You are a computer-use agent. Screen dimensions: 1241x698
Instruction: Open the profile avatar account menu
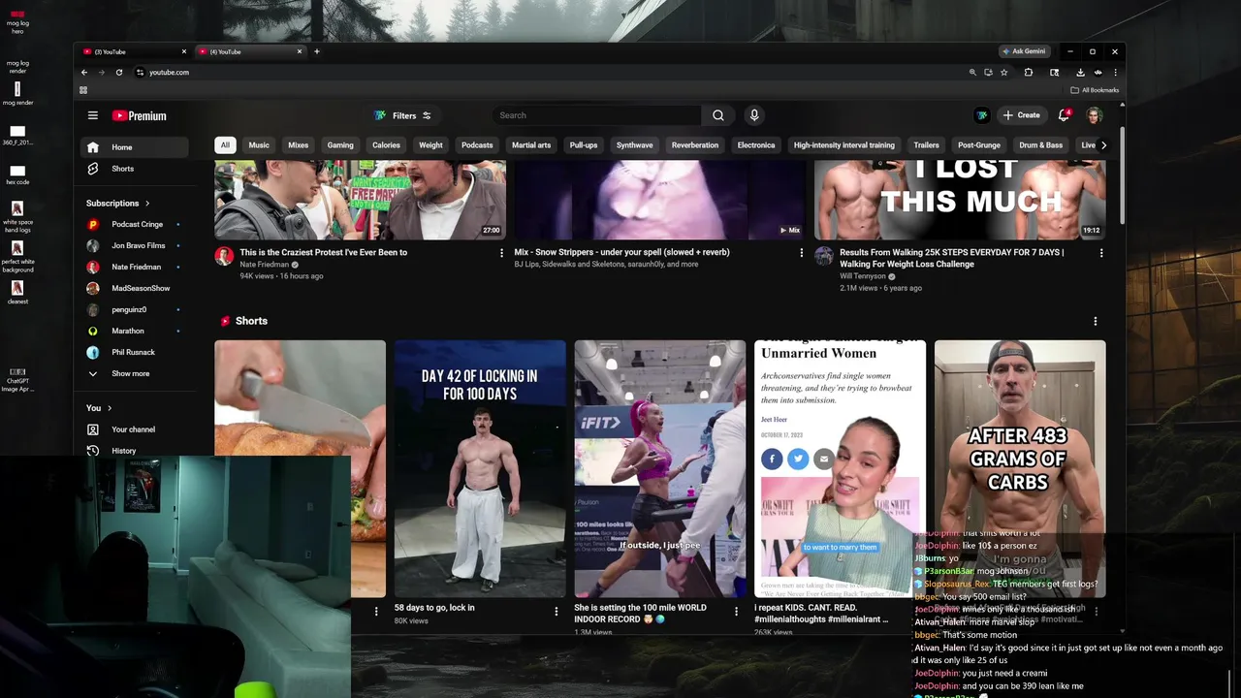(1095, 115)
